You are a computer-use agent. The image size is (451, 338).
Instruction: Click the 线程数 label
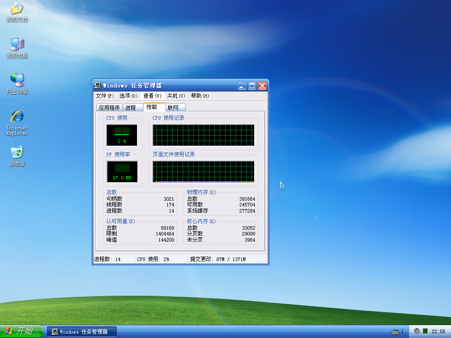pos(114,205)
